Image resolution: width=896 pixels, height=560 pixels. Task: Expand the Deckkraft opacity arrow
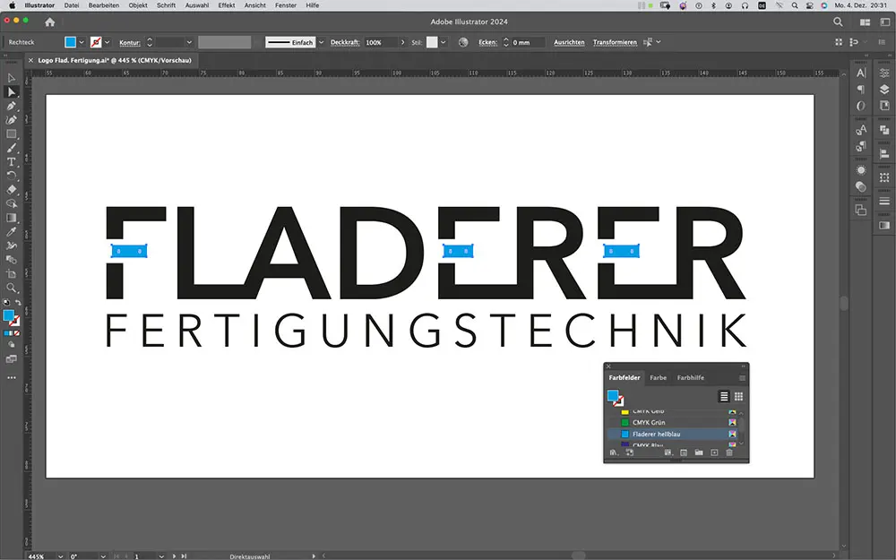(x=402, y=42)
